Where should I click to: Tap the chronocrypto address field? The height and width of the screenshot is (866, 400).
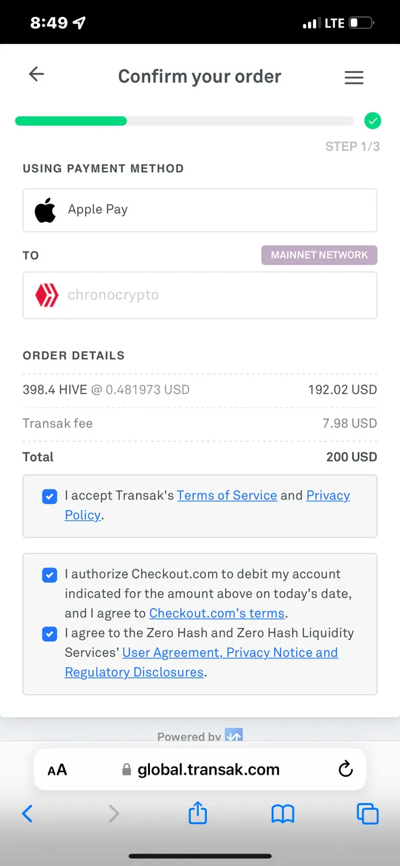[200, 296]
